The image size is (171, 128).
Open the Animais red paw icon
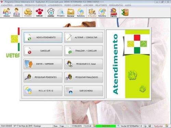coord(39,12)
